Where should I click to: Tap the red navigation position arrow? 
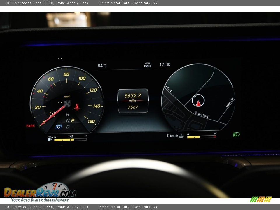(x=198, y=103)
